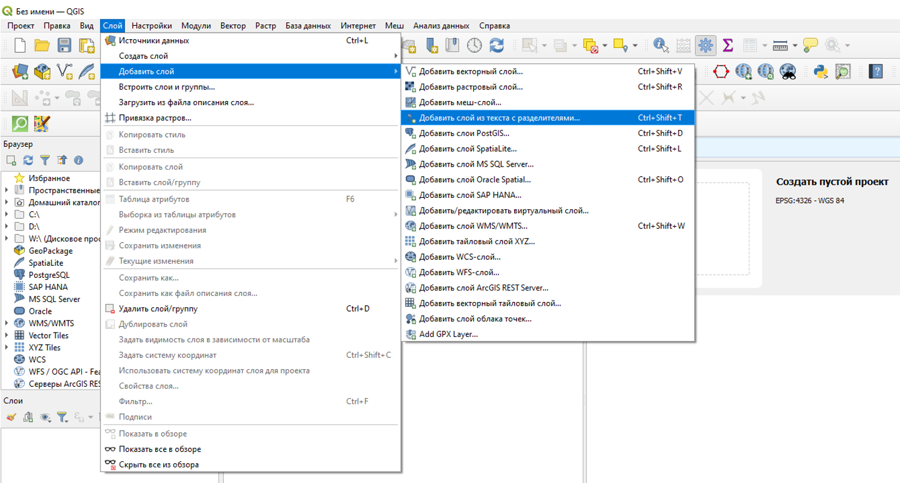
Task: Click the New Project blank page icon
Action: point(20,46)
